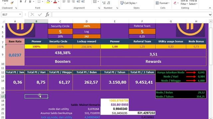Select column E header
The image size is (213, 119).
click(115, 21)
